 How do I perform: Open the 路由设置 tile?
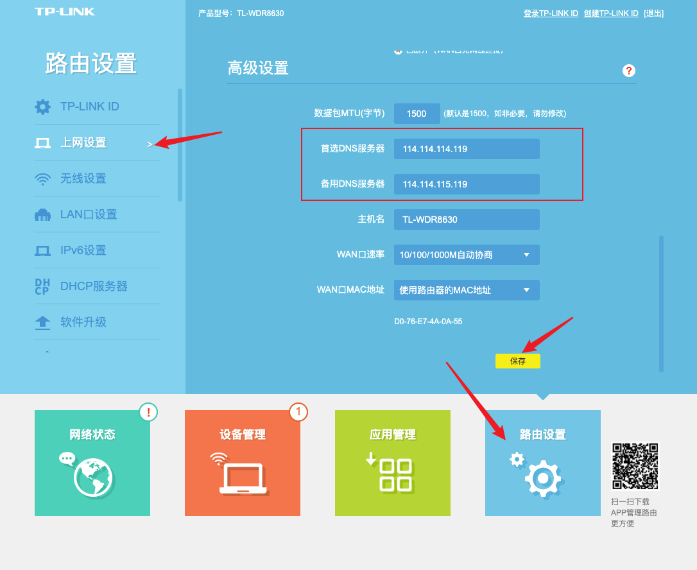coord(543,463)
